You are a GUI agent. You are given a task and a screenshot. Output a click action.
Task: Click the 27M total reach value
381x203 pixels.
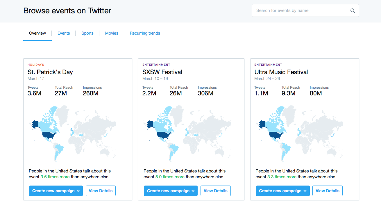pos(61,93)
